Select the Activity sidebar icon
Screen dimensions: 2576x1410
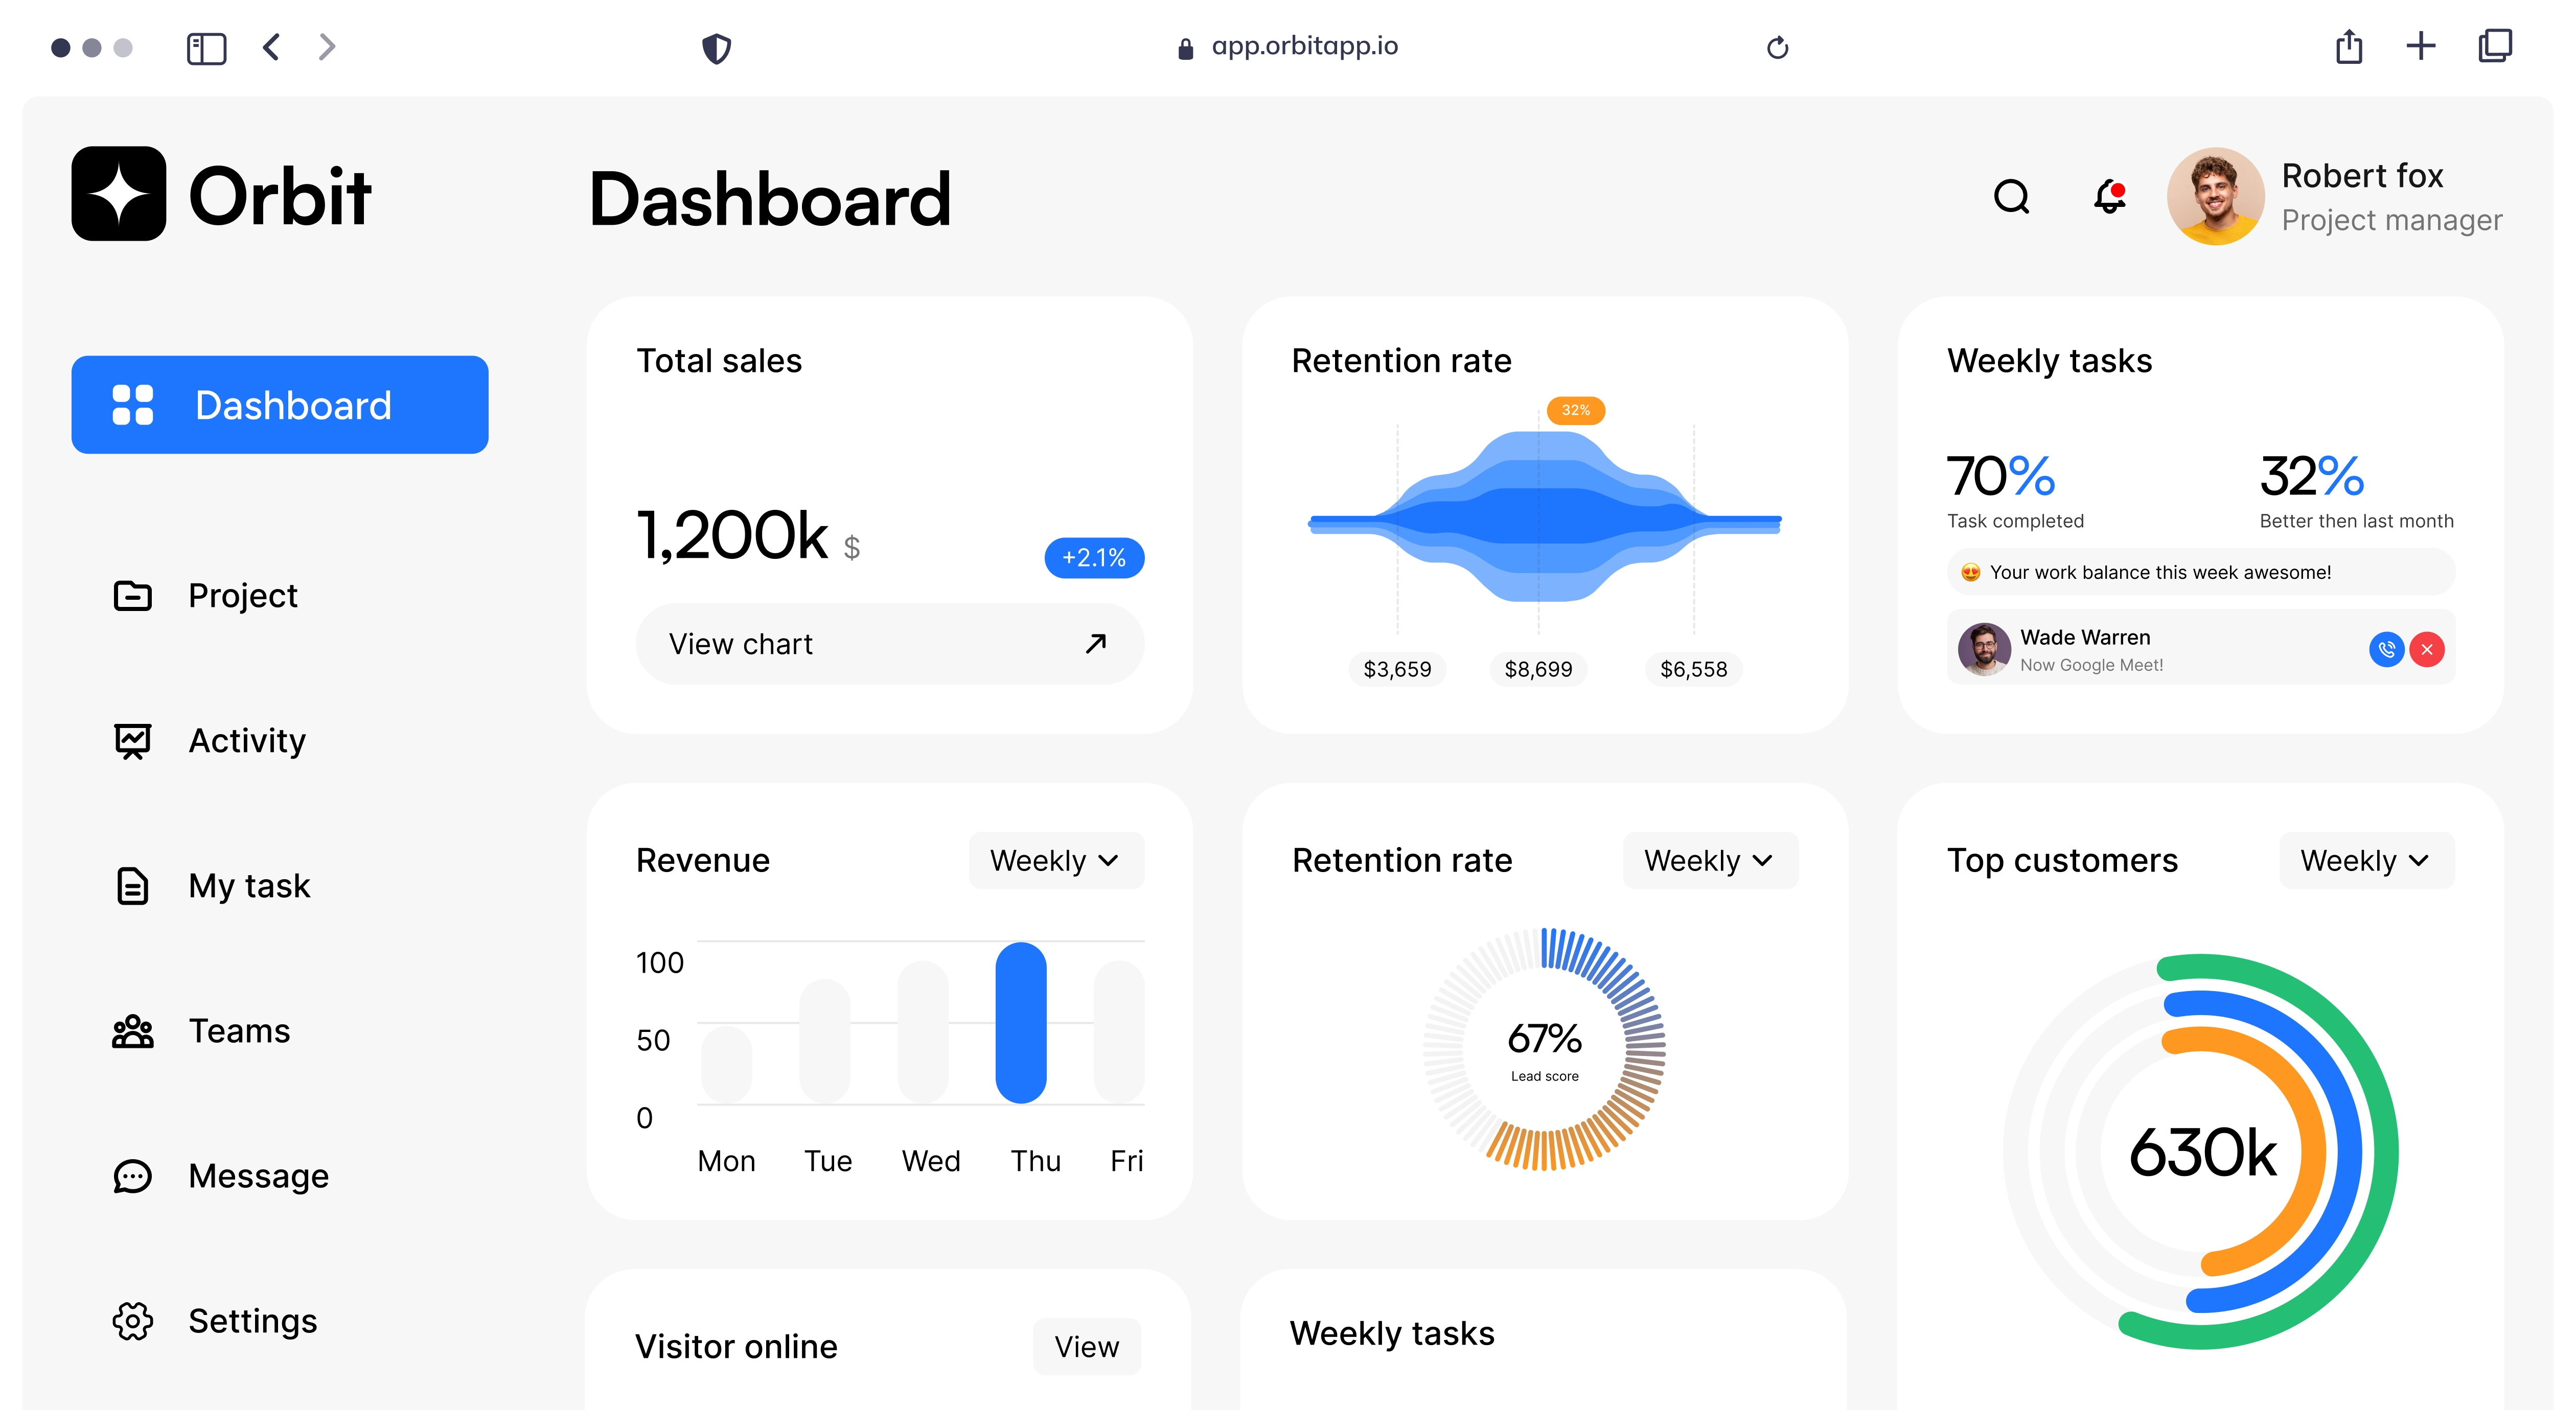click(132, 740)
